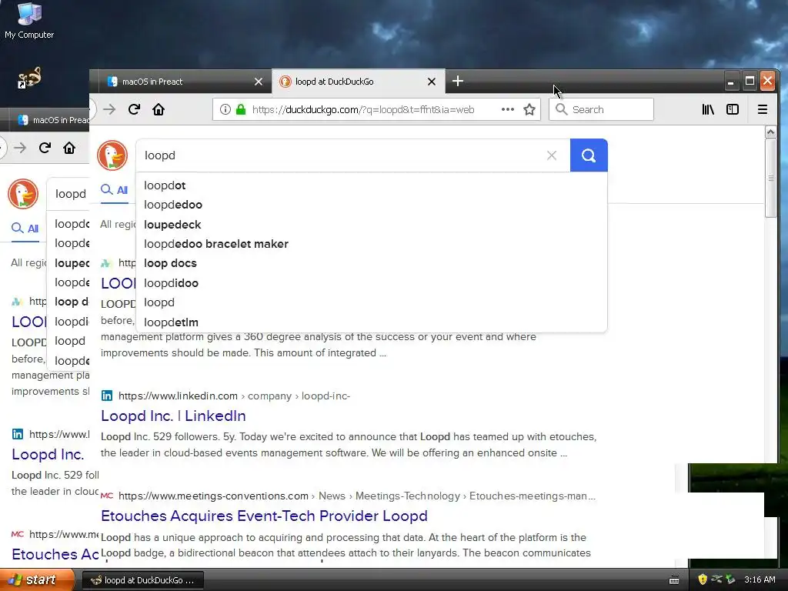Reload page in background browser window
The image size is (788, 591).
pyautogui.click(x=45, y=148)
